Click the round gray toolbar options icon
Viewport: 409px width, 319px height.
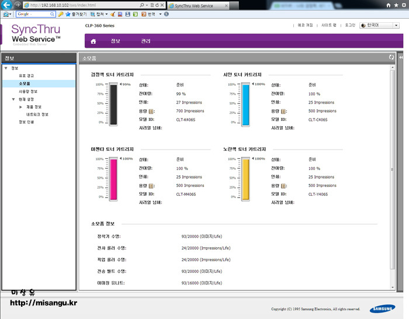pyautogui.click(x=167, y=14)
